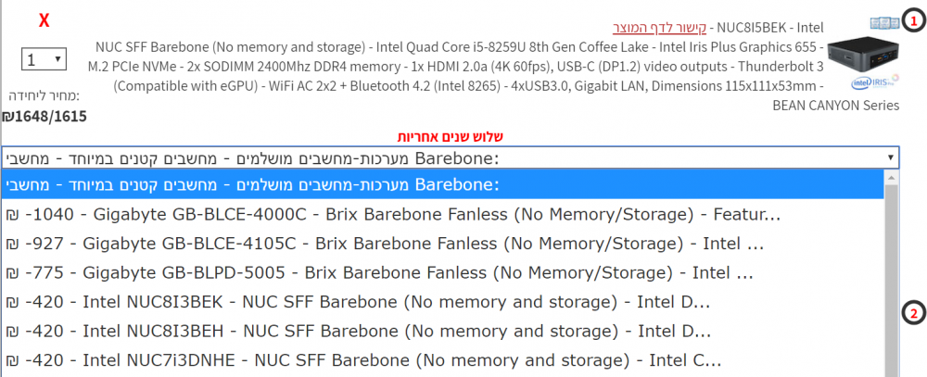Click the red three-year warranty label
The image size is (927, 377).
(450, 137)
